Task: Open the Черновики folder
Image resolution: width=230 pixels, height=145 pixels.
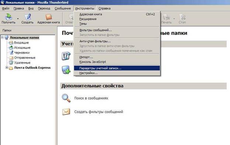Action: pyautogui.click(x=22, y=53)
